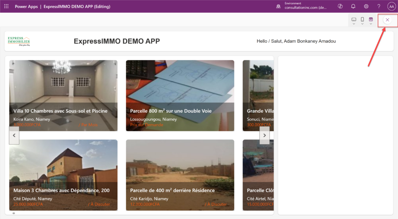Click Lossougoungou, Niamey location text
Screen dimensions: 398x219
[x=153, y=119]
